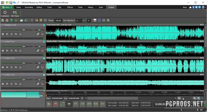Click the Start time field

click(x=57, y=98)
